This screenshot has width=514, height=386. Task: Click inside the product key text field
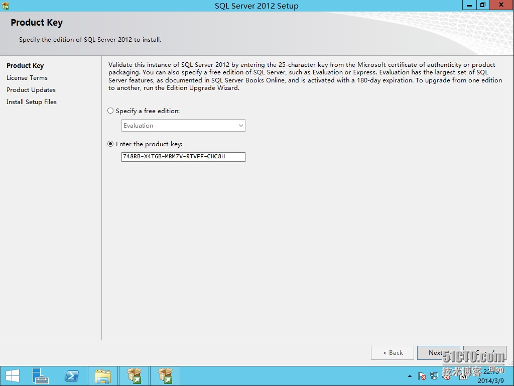183,157
